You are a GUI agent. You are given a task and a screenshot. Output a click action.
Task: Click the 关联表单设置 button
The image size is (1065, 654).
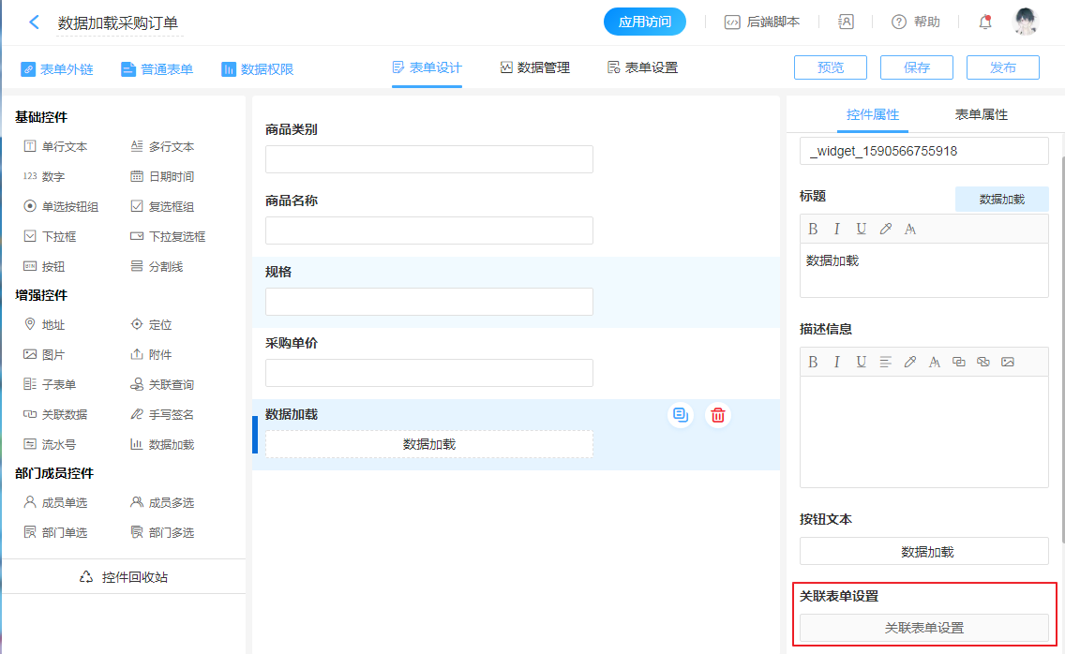923,628
